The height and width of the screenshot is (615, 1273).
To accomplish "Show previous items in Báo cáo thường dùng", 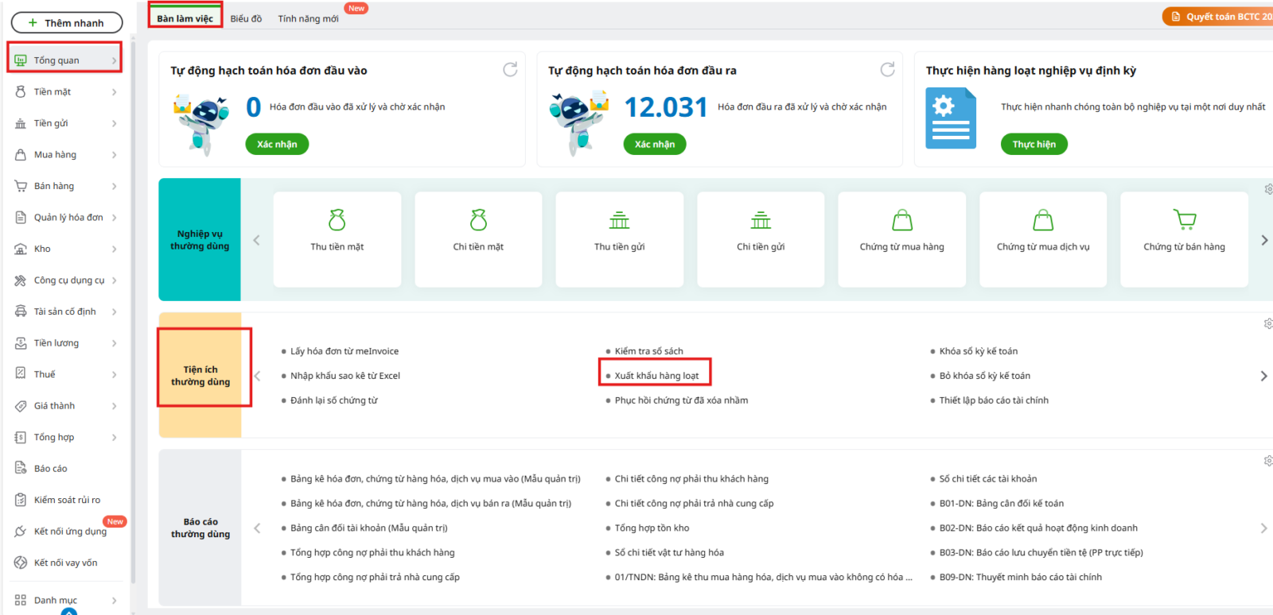I will point(257,528).
